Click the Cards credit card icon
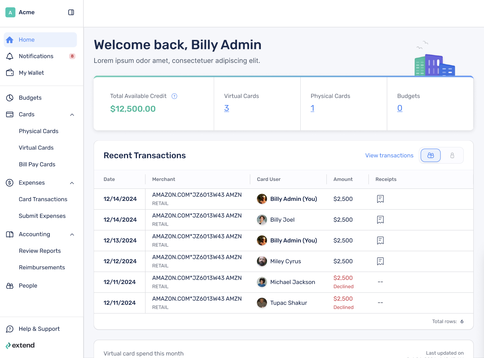 point(10,114)
